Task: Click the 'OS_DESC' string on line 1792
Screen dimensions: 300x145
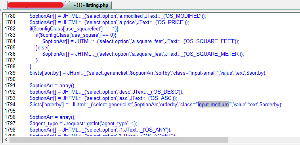Action: pyautogui.click(x=165, y=92)
